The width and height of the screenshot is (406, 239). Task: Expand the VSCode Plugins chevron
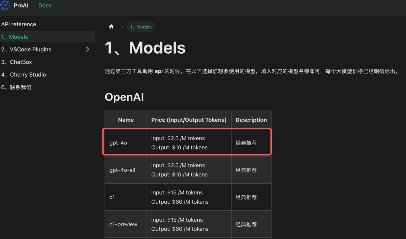(x=88, y=50)
